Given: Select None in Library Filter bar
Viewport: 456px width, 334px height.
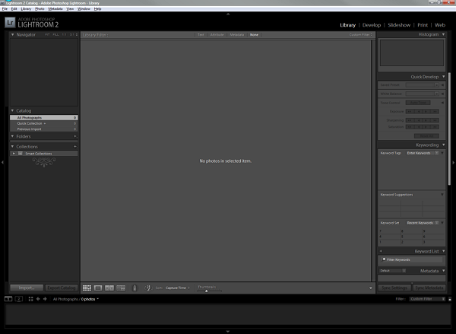Looking at the screenshot, I should pyautogui.click(x=254, y=35).
